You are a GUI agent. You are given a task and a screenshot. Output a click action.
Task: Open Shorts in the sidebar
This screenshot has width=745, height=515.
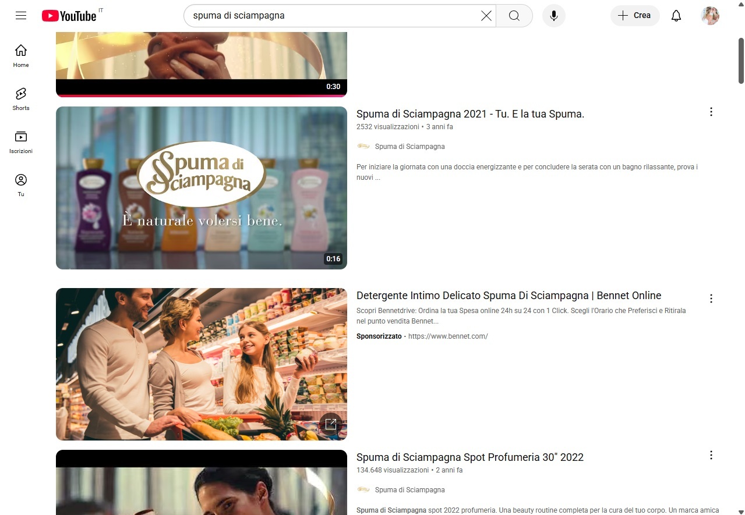click(21, 99)
